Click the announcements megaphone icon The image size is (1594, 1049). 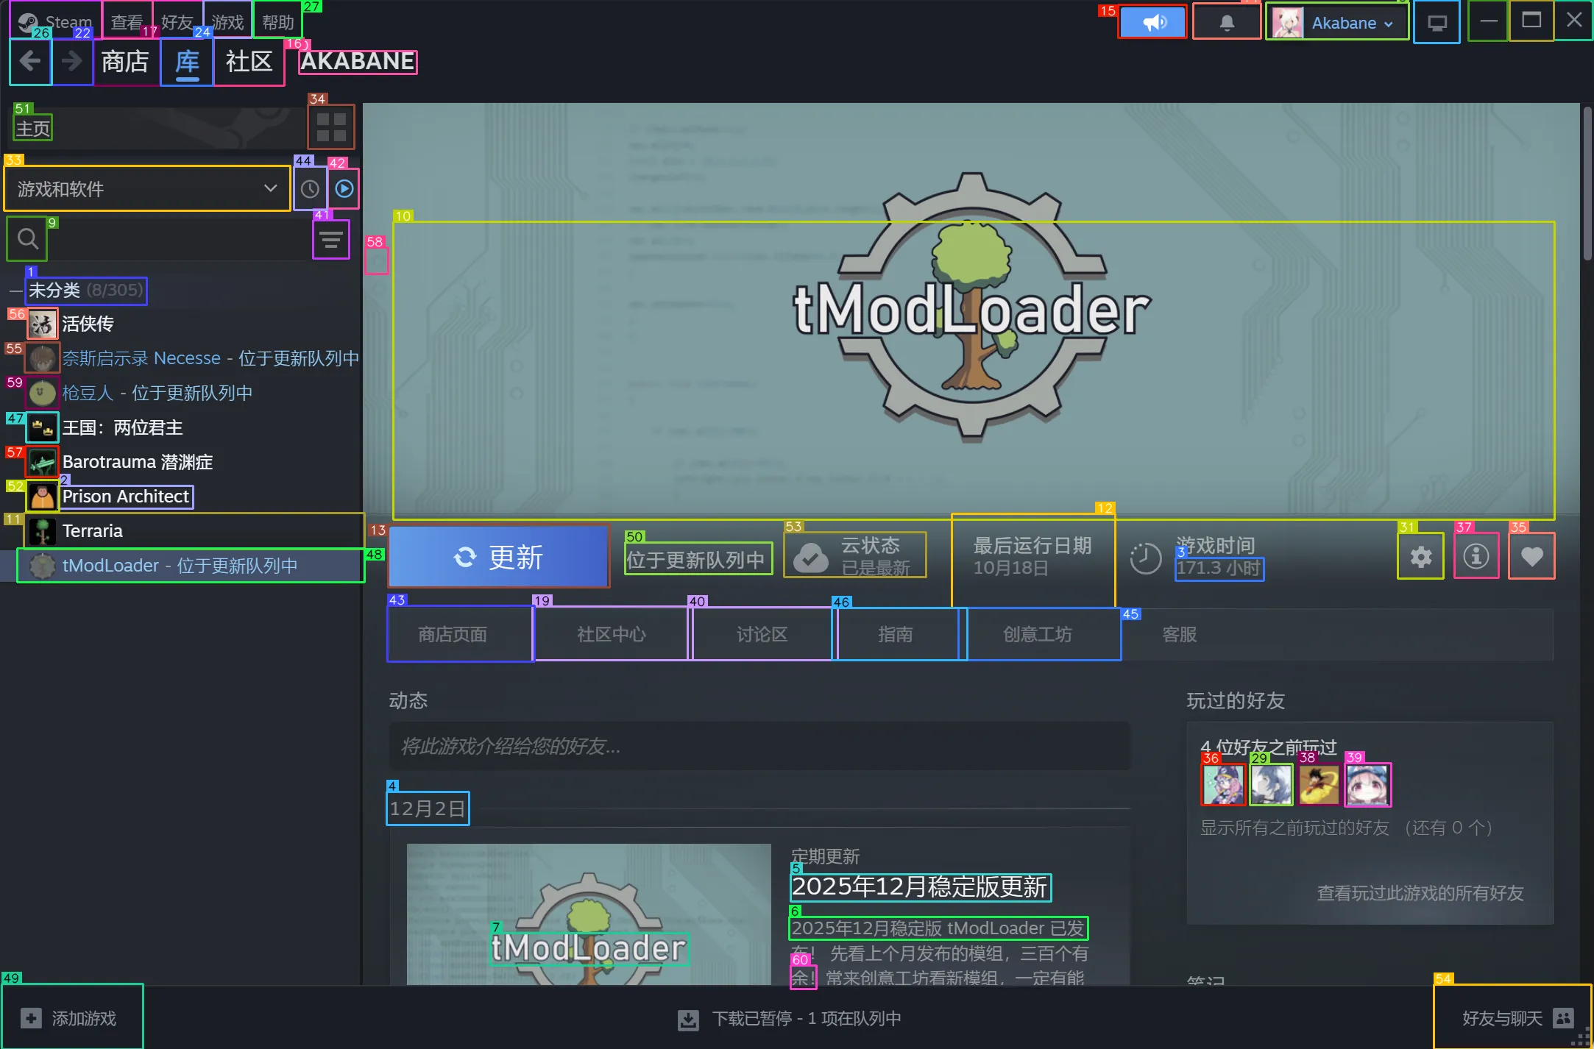1152,23
